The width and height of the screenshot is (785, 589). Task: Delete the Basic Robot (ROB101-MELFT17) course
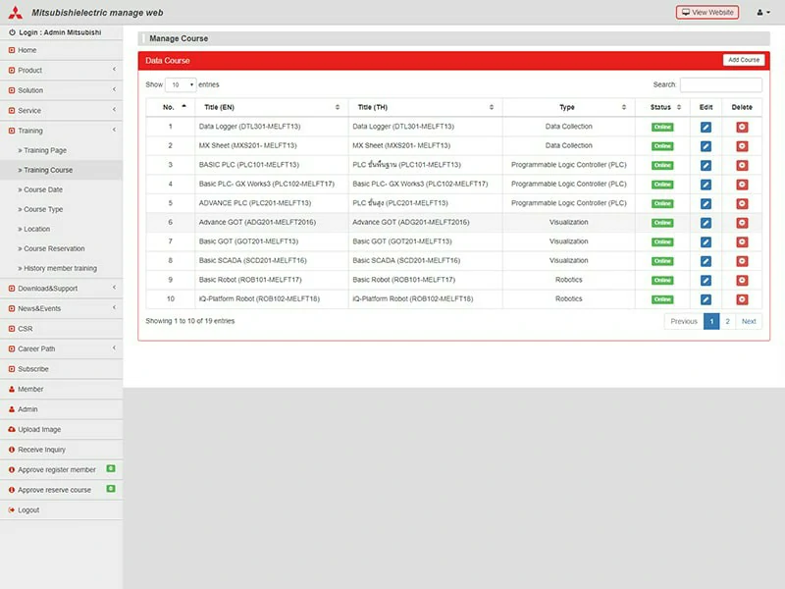(742, 281)
